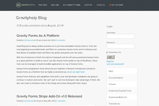Tick the Remember me checkbox
Screen dimensions: 159x106
[x=107, y=52]
